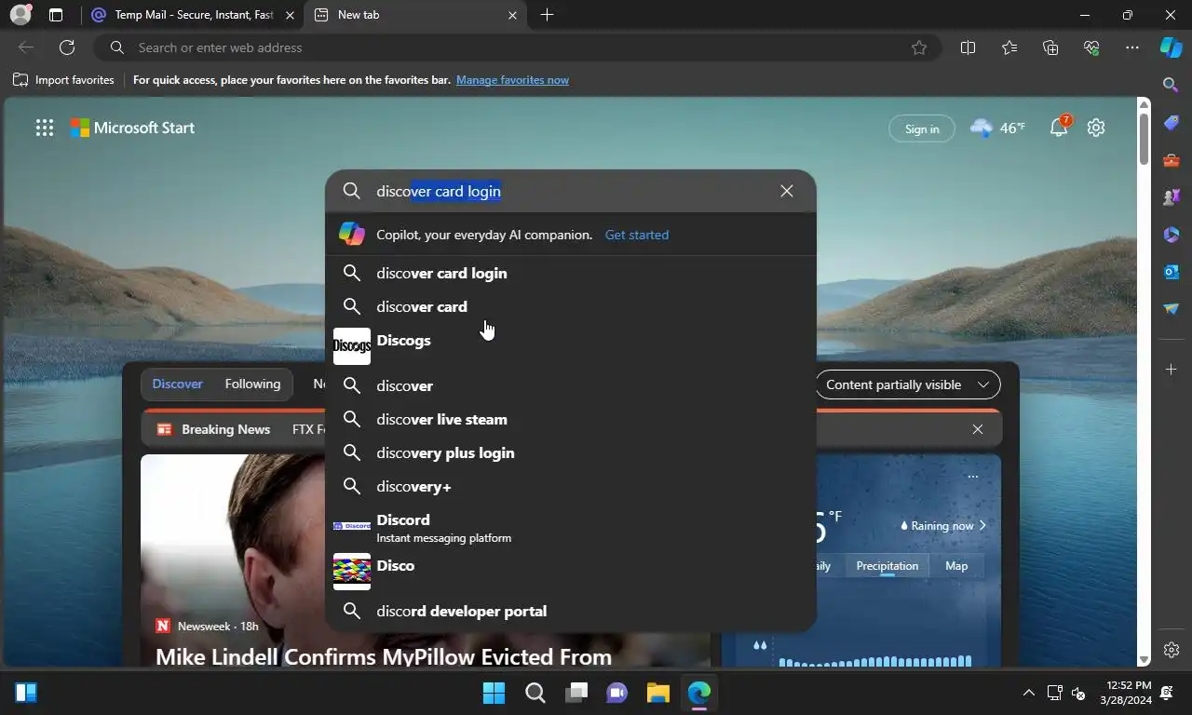Switch to Discover feed tab

(178, 384)
